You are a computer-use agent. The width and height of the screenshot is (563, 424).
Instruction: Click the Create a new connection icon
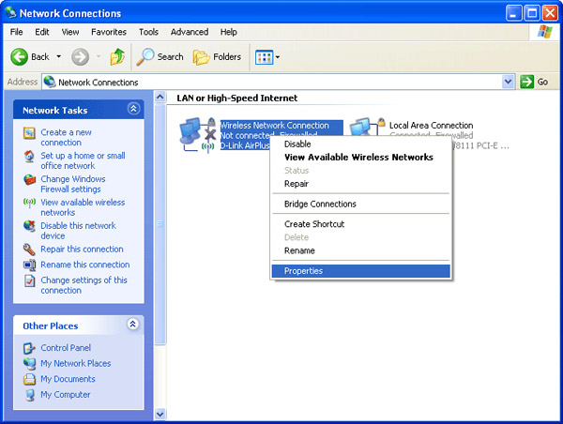point(30,134)
